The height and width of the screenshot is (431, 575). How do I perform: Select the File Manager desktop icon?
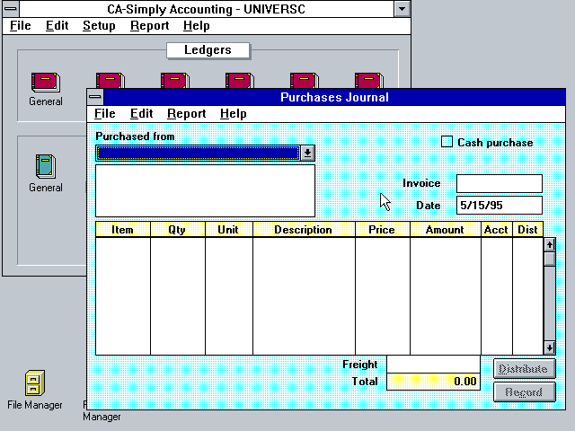click(35, 383)
